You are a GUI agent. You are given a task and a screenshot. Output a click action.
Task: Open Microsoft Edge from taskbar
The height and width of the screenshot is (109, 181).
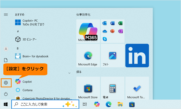point(109,104)
